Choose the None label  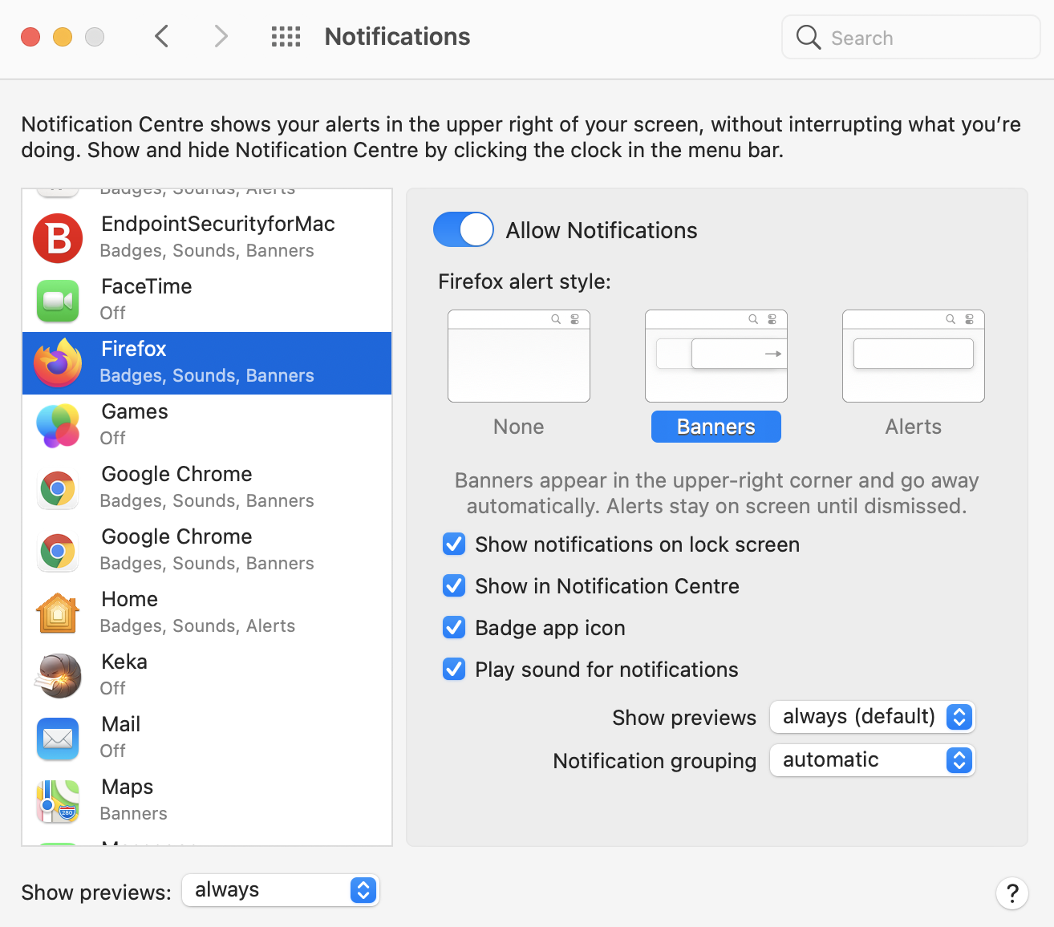(x=519, y=427)
